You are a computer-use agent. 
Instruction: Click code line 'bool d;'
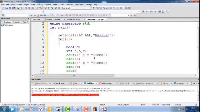[x=73, y=47]
